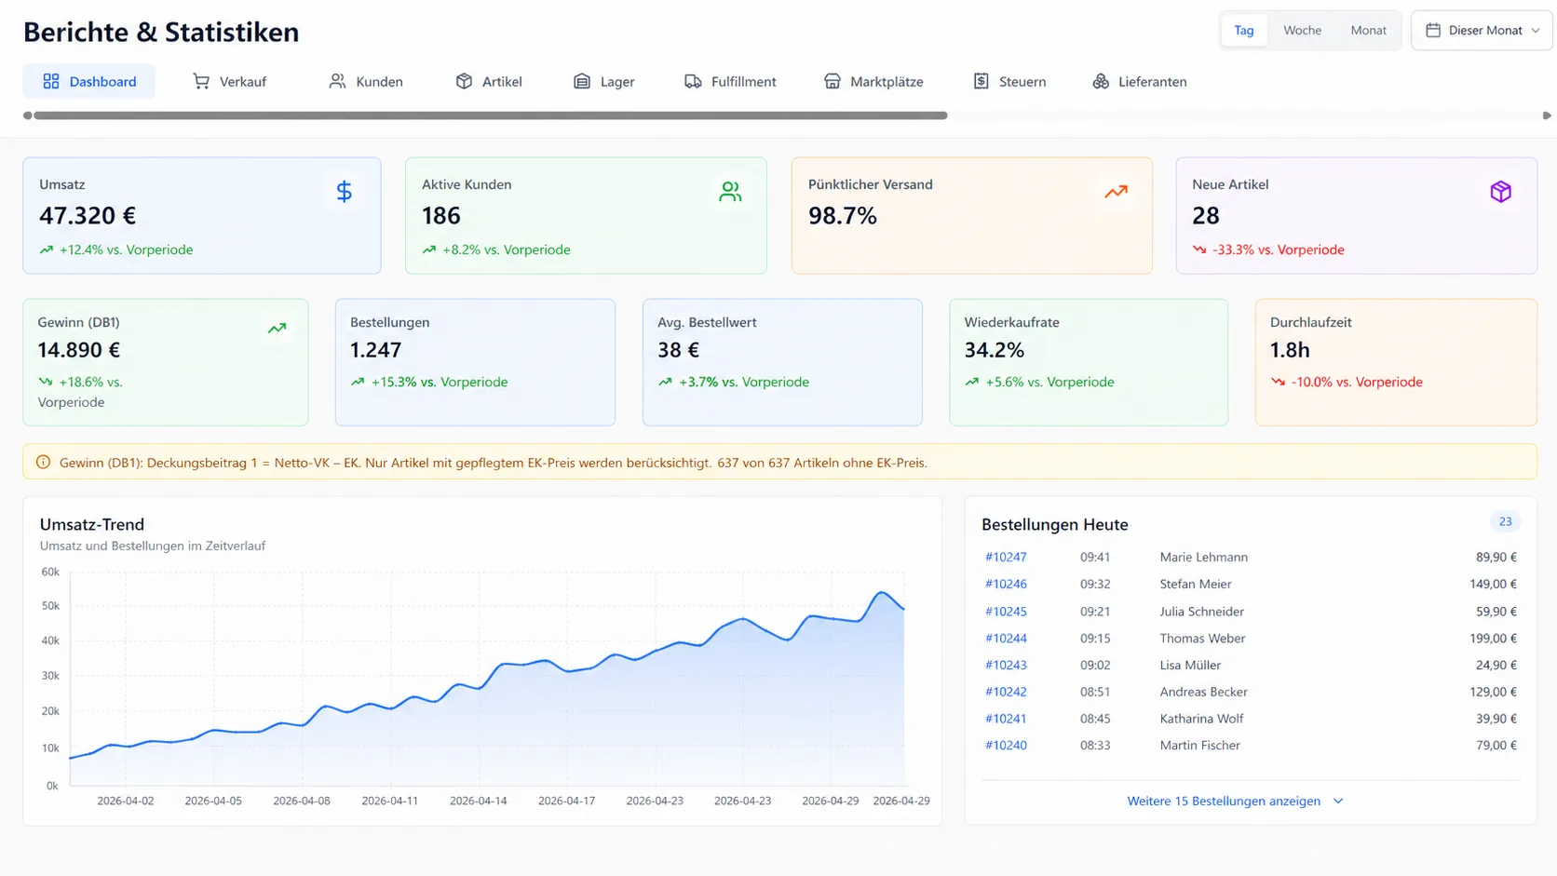This screenshot has height=876, width=1557.
Task: Open the Marktplätze tab
Action: point(873,82)
